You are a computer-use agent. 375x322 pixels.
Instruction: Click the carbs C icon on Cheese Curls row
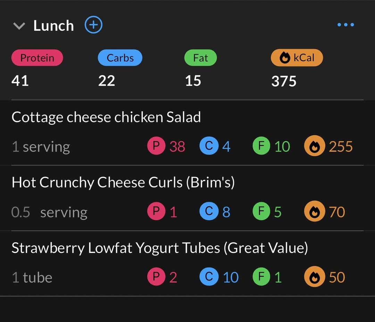pyautogui.click(x=208, y=212)
